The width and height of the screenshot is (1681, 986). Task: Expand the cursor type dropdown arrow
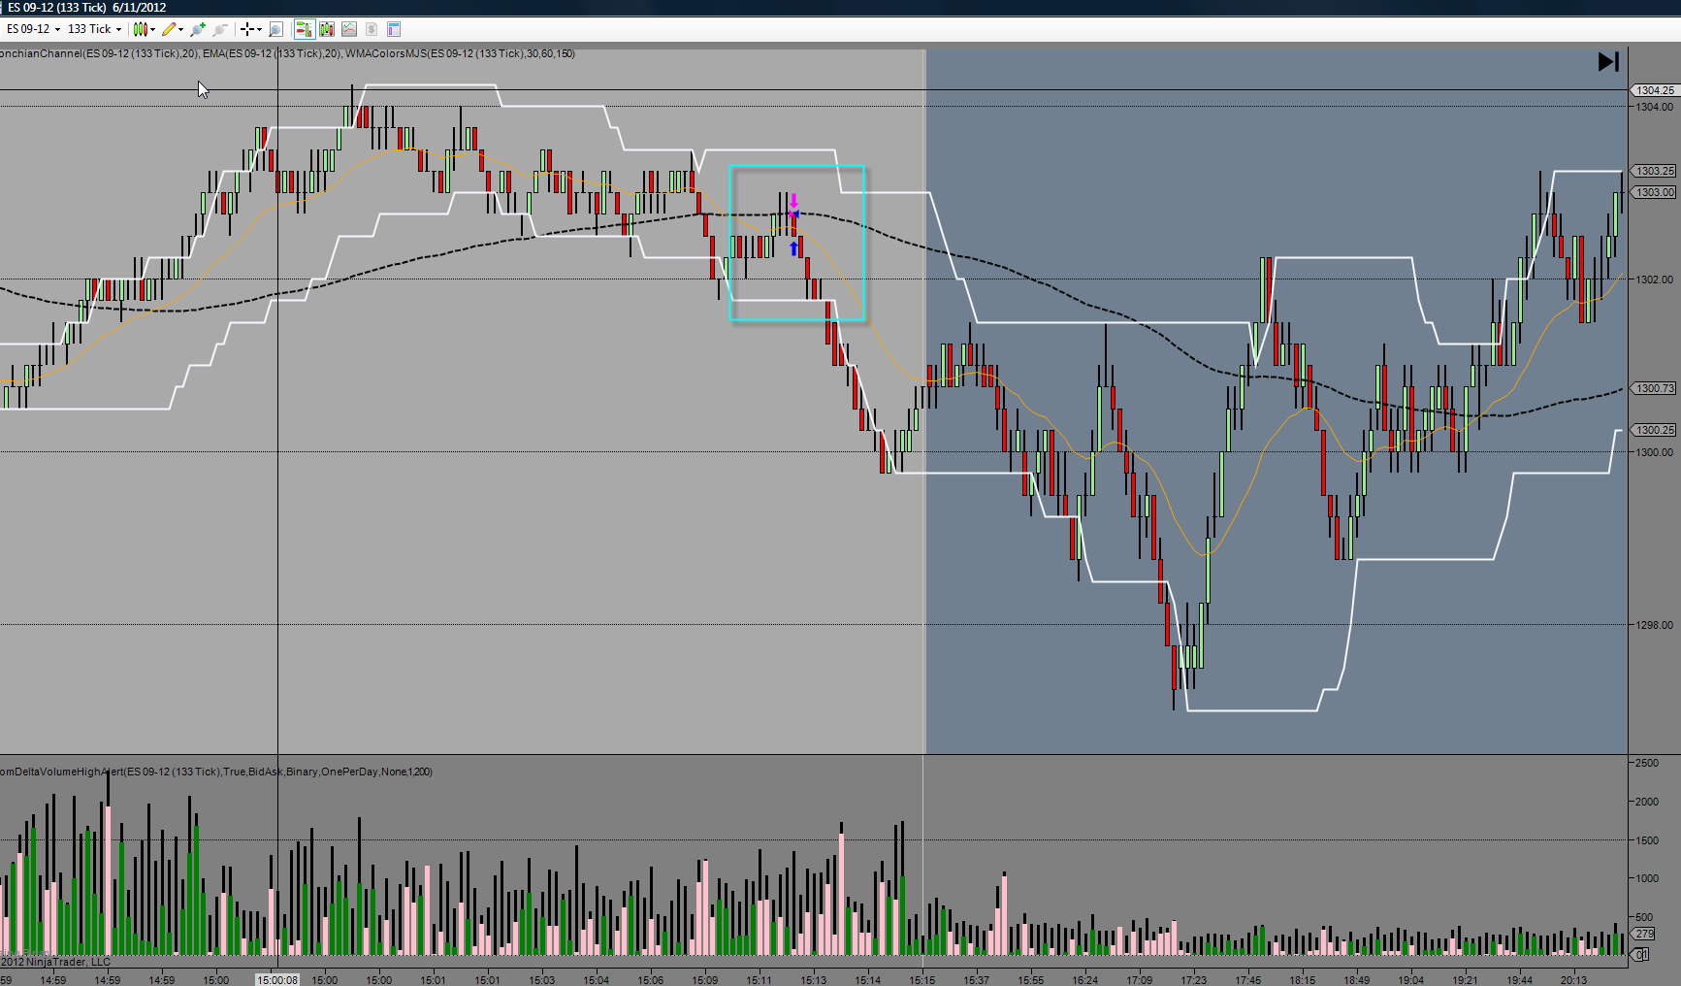260,29
